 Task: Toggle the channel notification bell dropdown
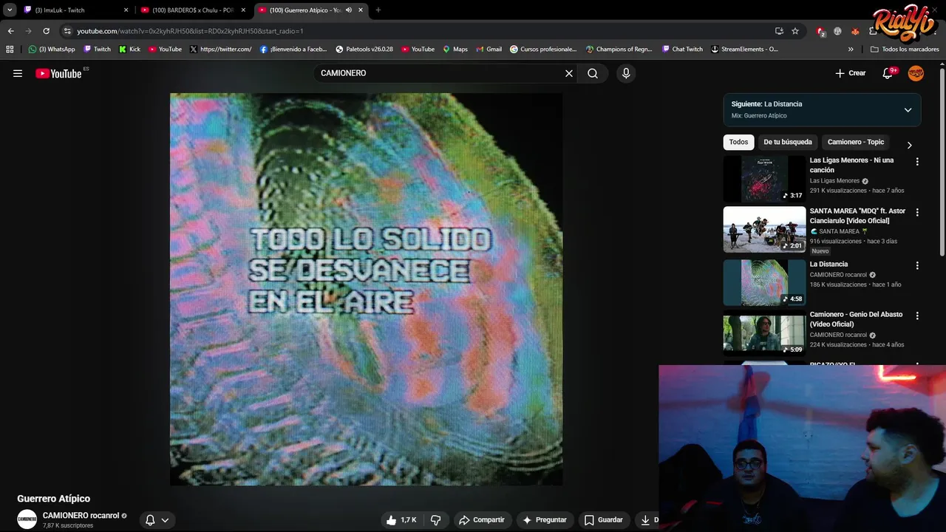(x=157, y=520)
